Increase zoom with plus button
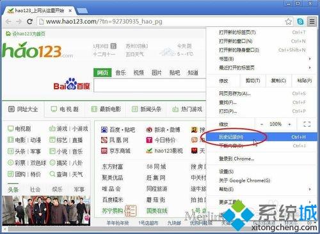Image resolution: width=320 pixels, height=234 pixels. 289,124
